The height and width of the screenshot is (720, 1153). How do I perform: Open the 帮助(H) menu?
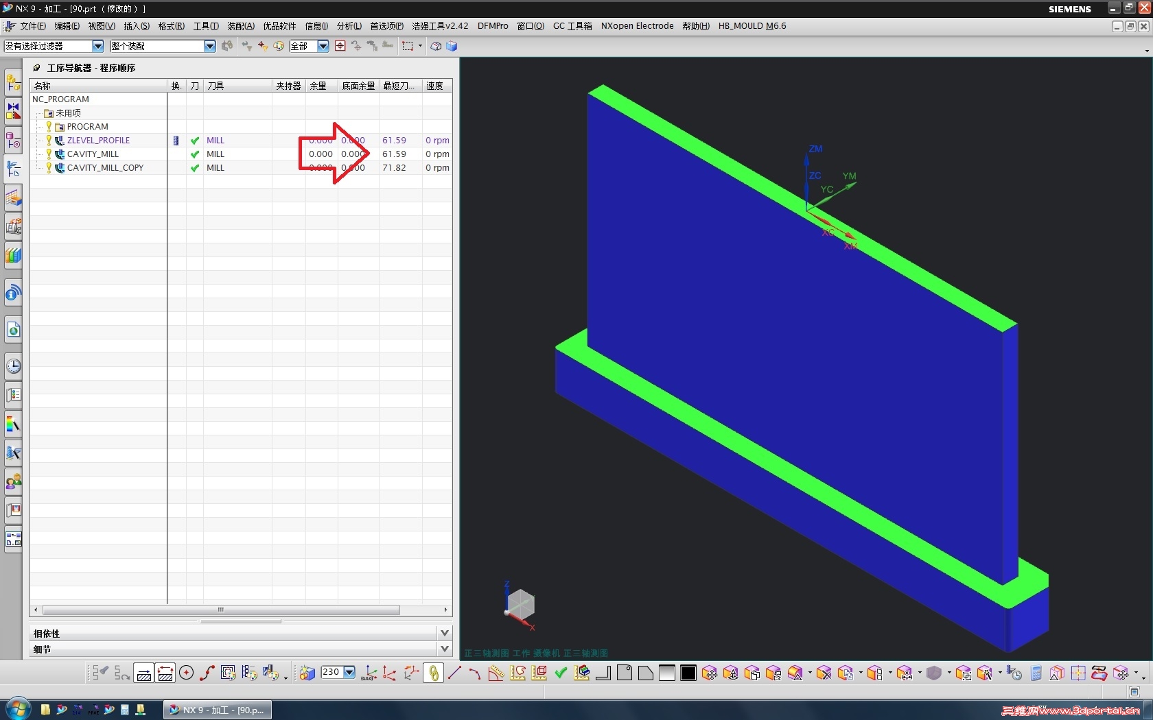click(x=696, y=26)
